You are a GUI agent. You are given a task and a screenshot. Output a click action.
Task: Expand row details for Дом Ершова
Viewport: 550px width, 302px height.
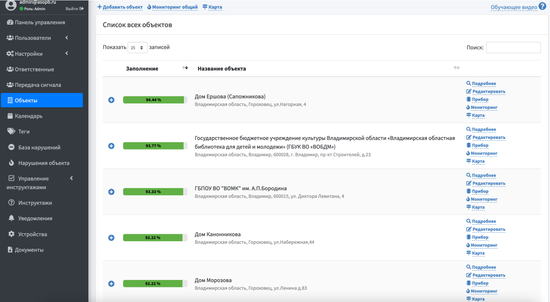tap(111, 100)
